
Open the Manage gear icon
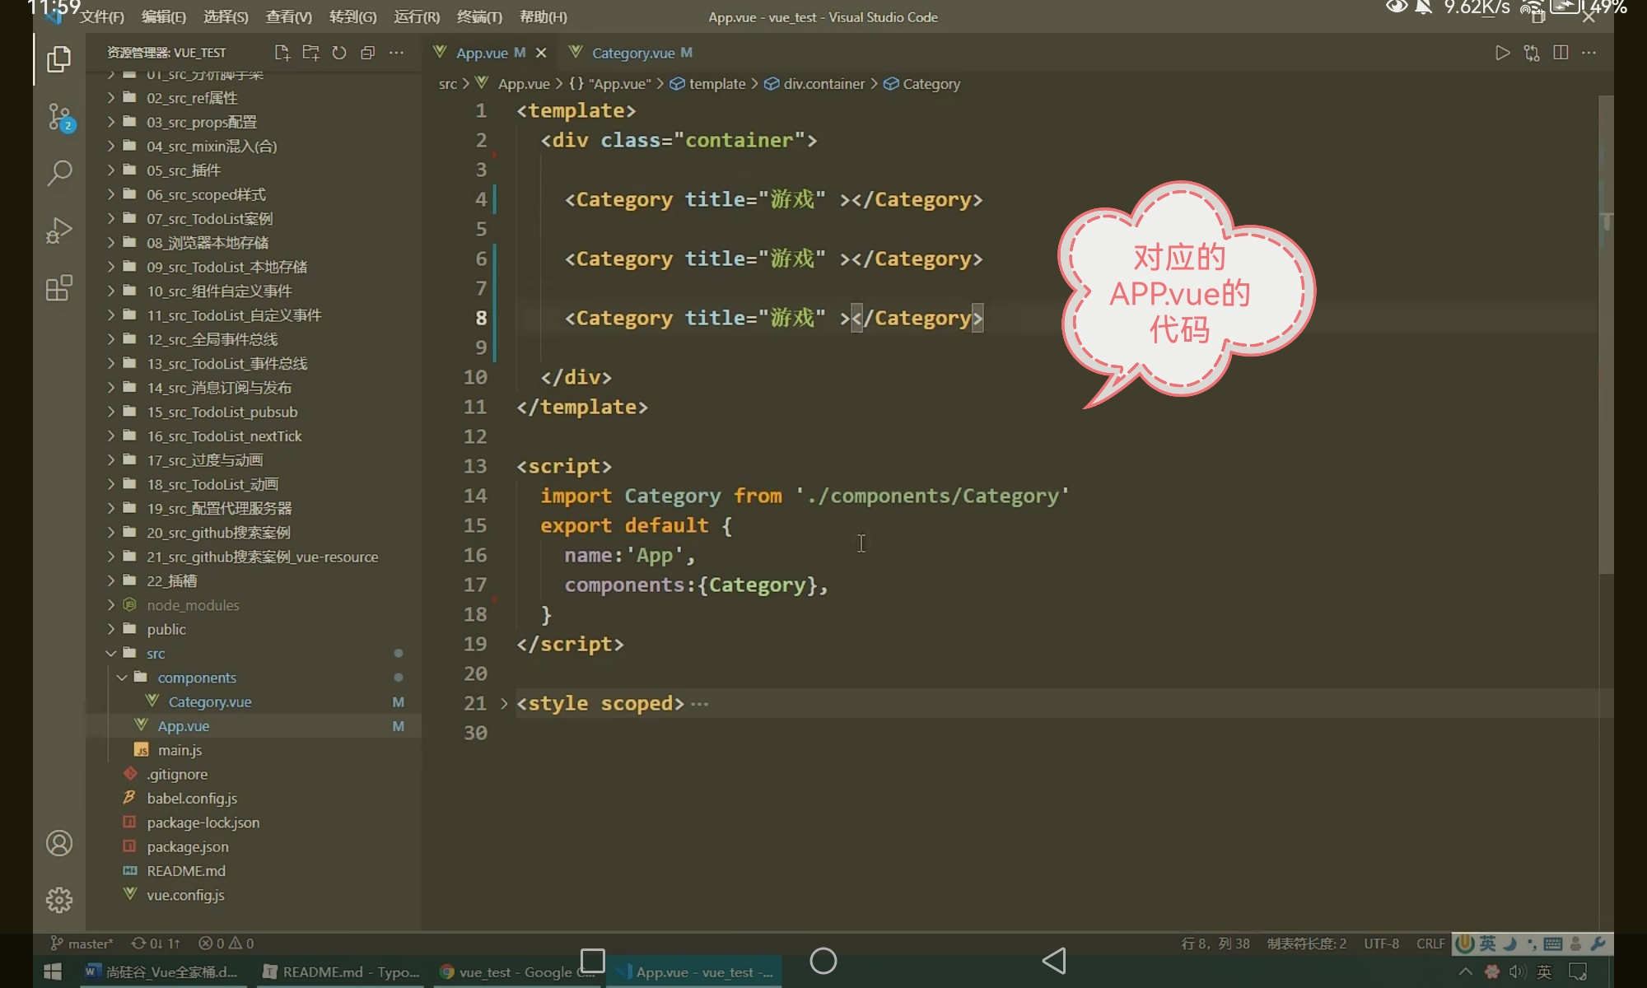tap(59, 900)
